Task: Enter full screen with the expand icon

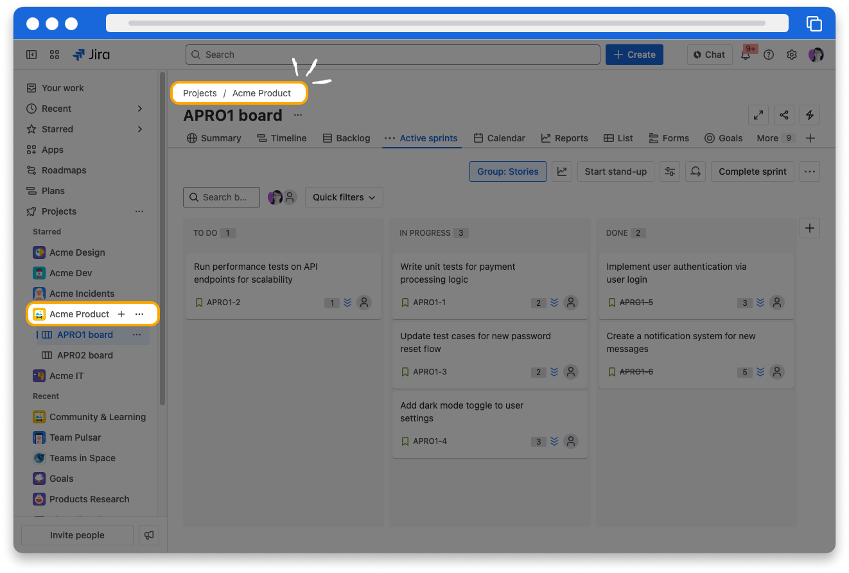Action: pos(758,115)
